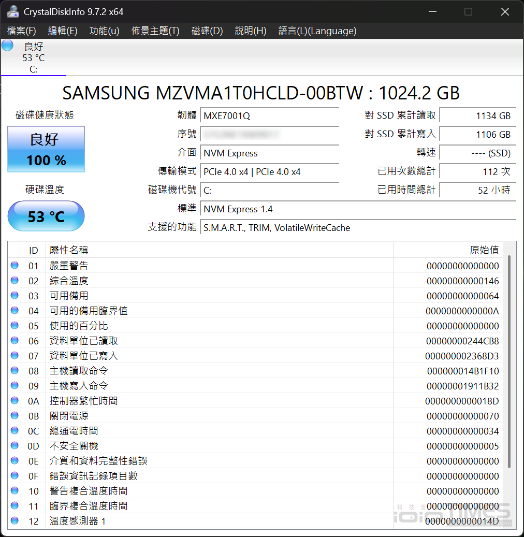The width and height of the screenshot is (524, 537).
Task: Click the SMART attribute list vertical scrollbar
Action: coord(510,361)
